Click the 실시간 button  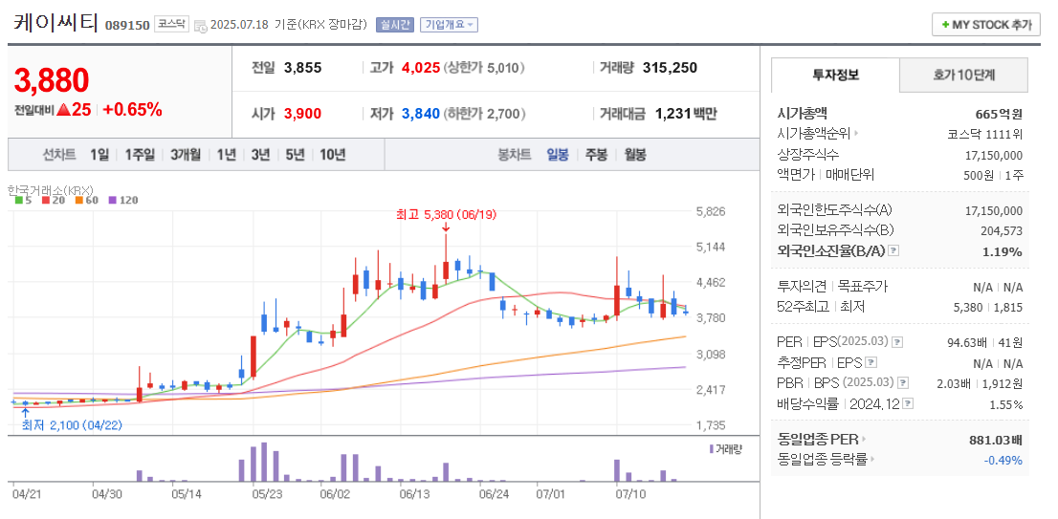point(395,25)
